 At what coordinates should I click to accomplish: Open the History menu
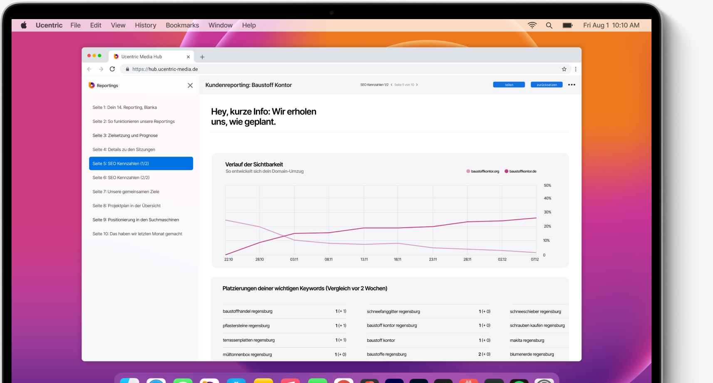pyautogui.click(x=145, y=25)
